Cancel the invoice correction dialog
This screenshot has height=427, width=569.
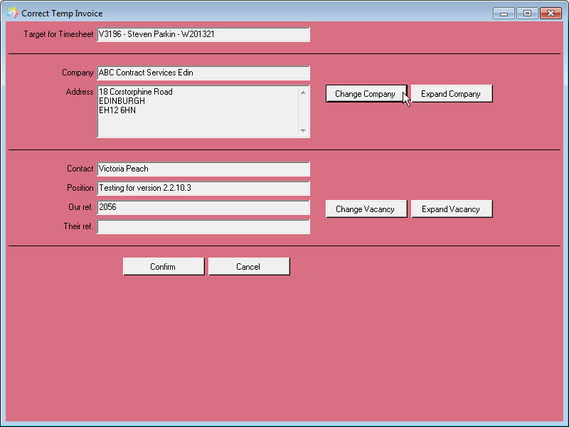click(x=249, y=267)
